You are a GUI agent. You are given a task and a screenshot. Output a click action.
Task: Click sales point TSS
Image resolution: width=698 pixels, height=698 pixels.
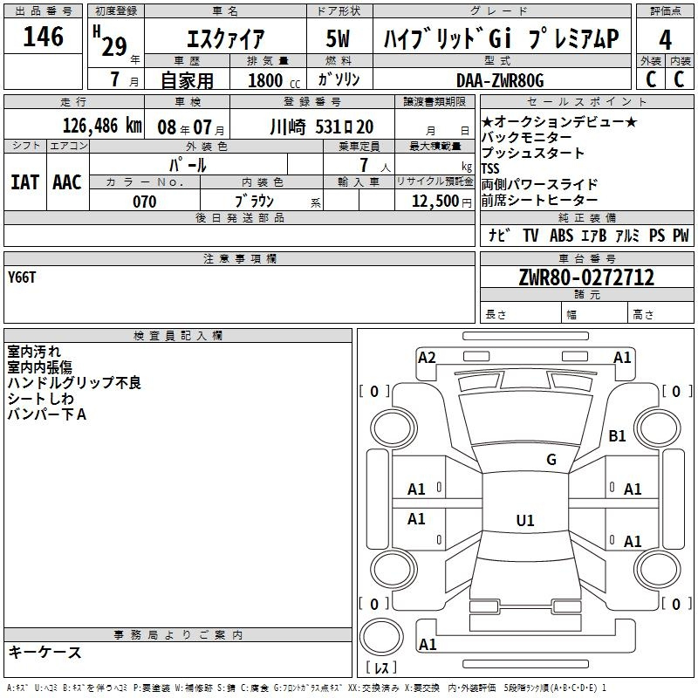coord(490,168)
